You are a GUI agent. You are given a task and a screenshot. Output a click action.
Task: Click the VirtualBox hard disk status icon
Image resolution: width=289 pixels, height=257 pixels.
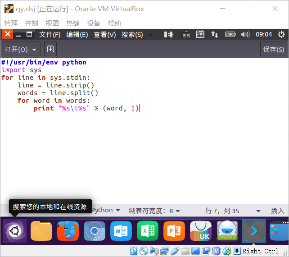(x=133, y=251)
